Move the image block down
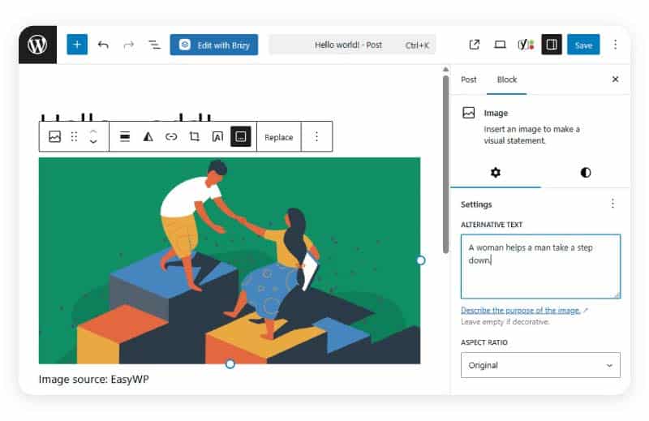The width and height of the screenshot is (649, 421). tap(93, 142)
